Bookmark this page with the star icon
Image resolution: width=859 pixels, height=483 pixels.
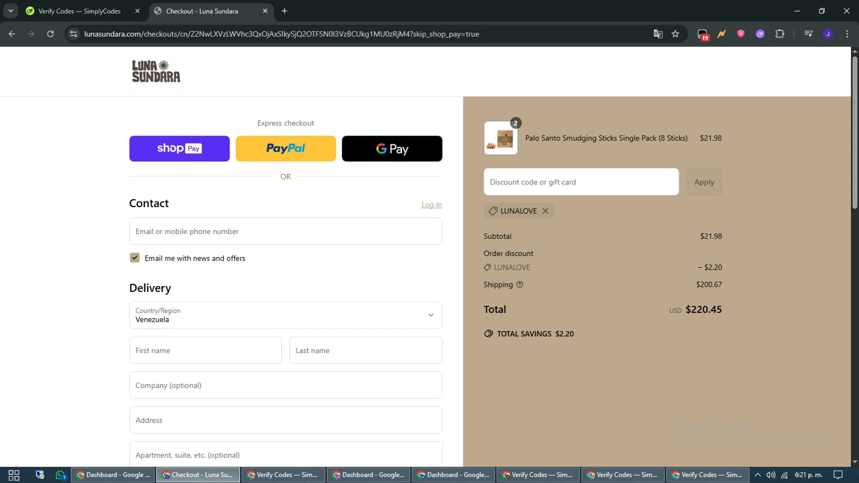pos(676,34)
